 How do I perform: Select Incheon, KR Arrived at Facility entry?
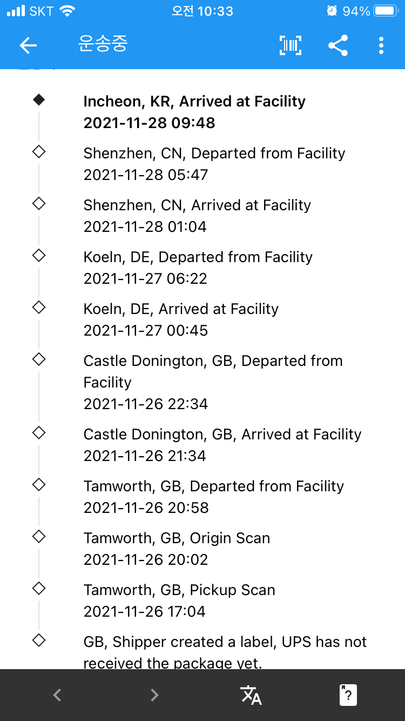tap(194, 112)
